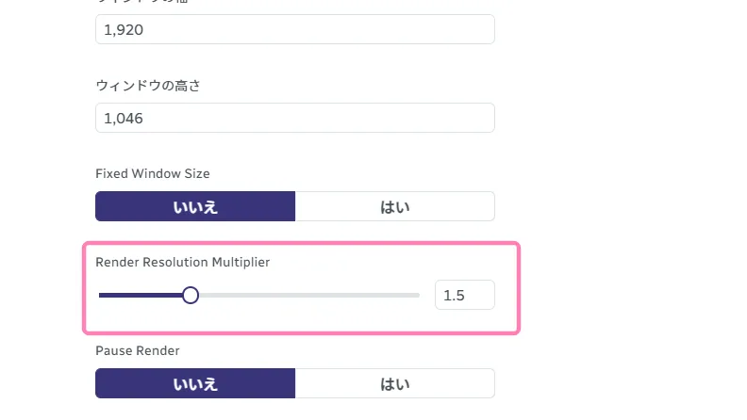Click the window width field showing 1,920
This screenshot has width=747, height=420.
click(x=295, y=29)
